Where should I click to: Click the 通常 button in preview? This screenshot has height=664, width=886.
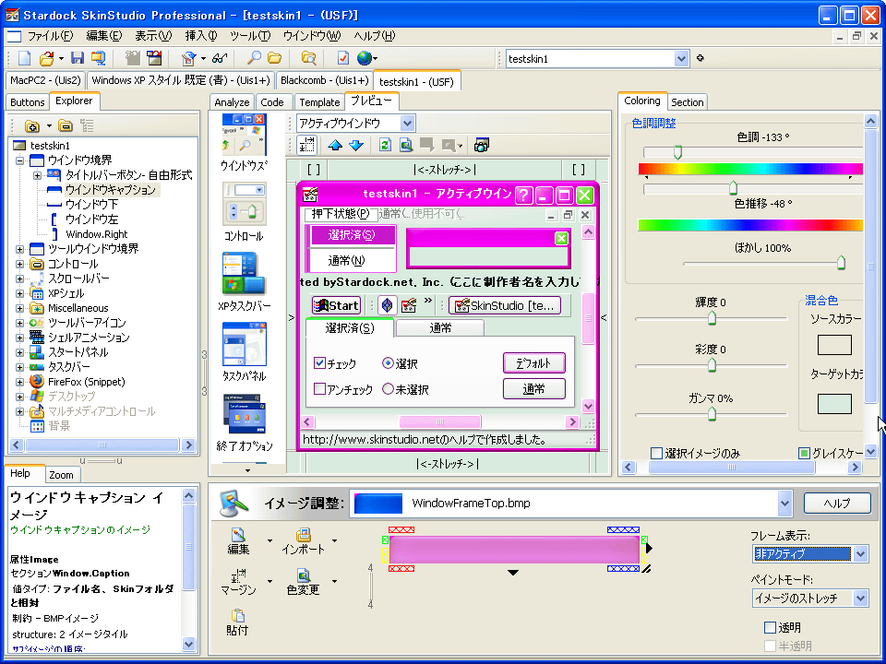[534, 388]
